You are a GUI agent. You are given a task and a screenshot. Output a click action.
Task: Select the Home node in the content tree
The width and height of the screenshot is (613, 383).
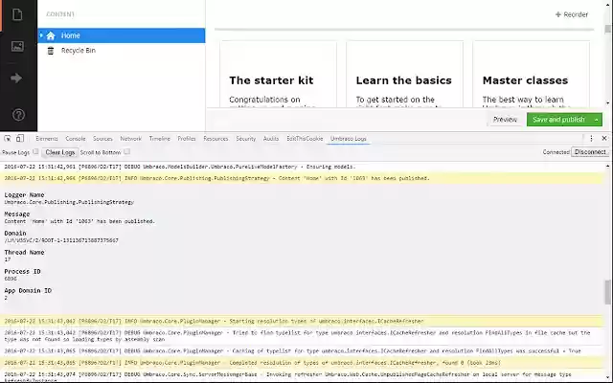[122, 35]
